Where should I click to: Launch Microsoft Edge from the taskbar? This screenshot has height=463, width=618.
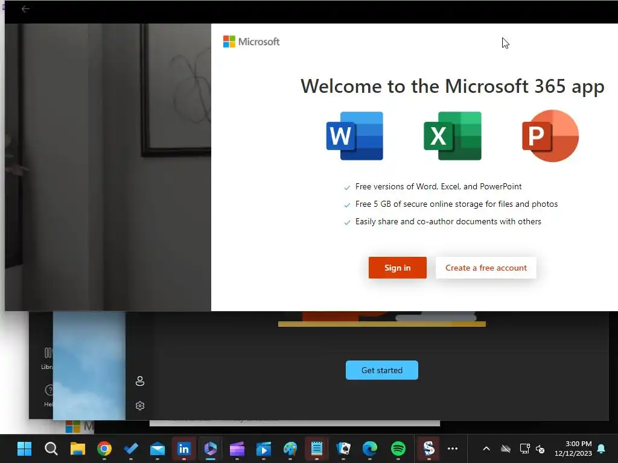click(370, 449)
